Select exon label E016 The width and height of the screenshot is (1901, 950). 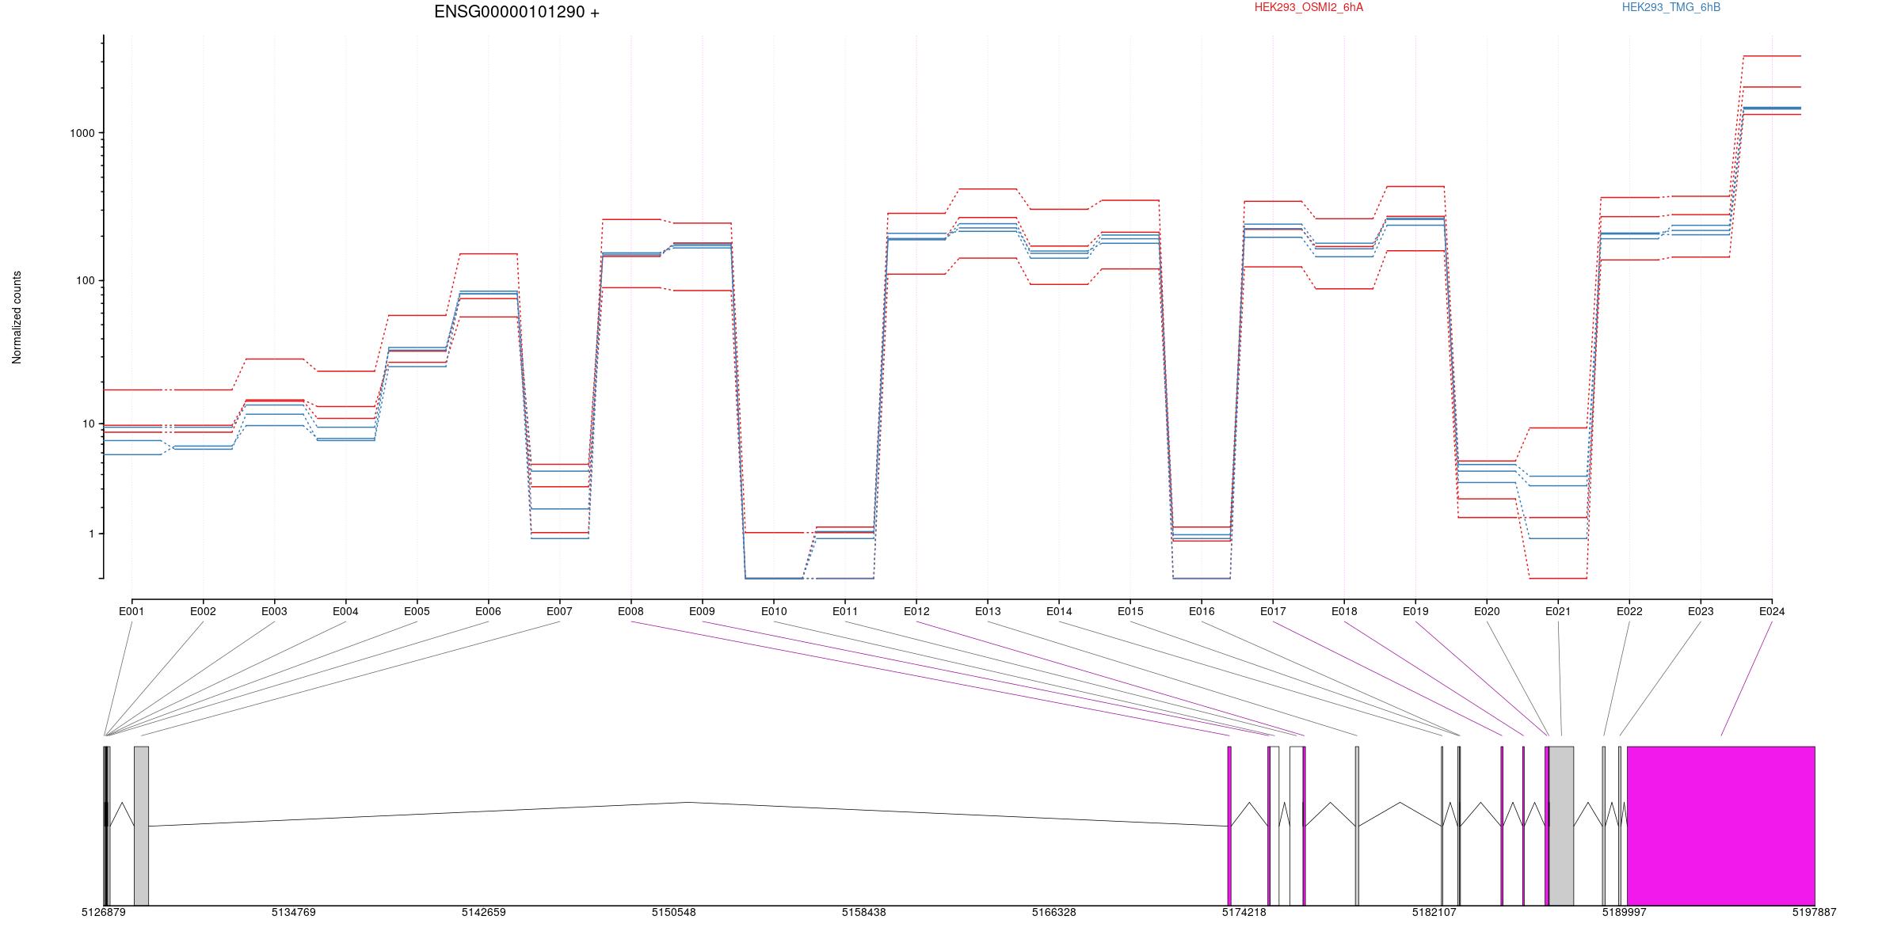1202,611
